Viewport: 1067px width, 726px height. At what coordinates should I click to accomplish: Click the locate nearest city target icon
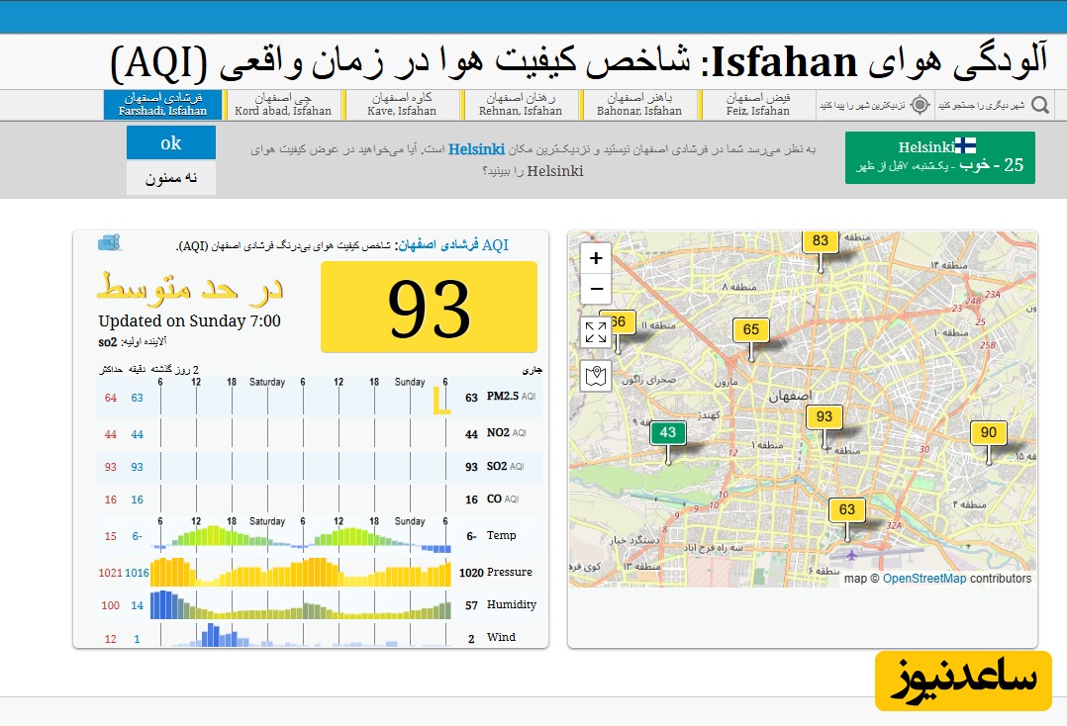pos(920,105)
